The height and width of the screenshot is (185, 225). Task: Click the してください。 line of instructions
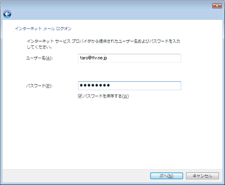[39, 47]
